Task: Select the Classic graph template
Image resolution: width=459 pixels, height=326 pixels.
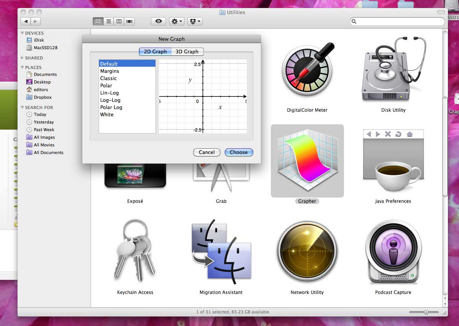Action: tap(127, 78)
